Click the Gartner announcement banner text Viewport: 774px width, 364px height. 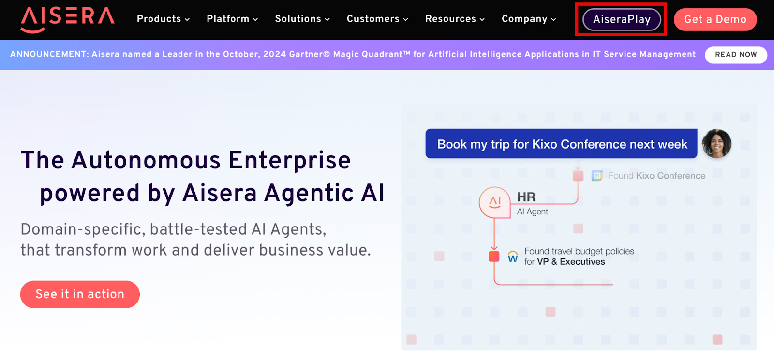[353, 54]
